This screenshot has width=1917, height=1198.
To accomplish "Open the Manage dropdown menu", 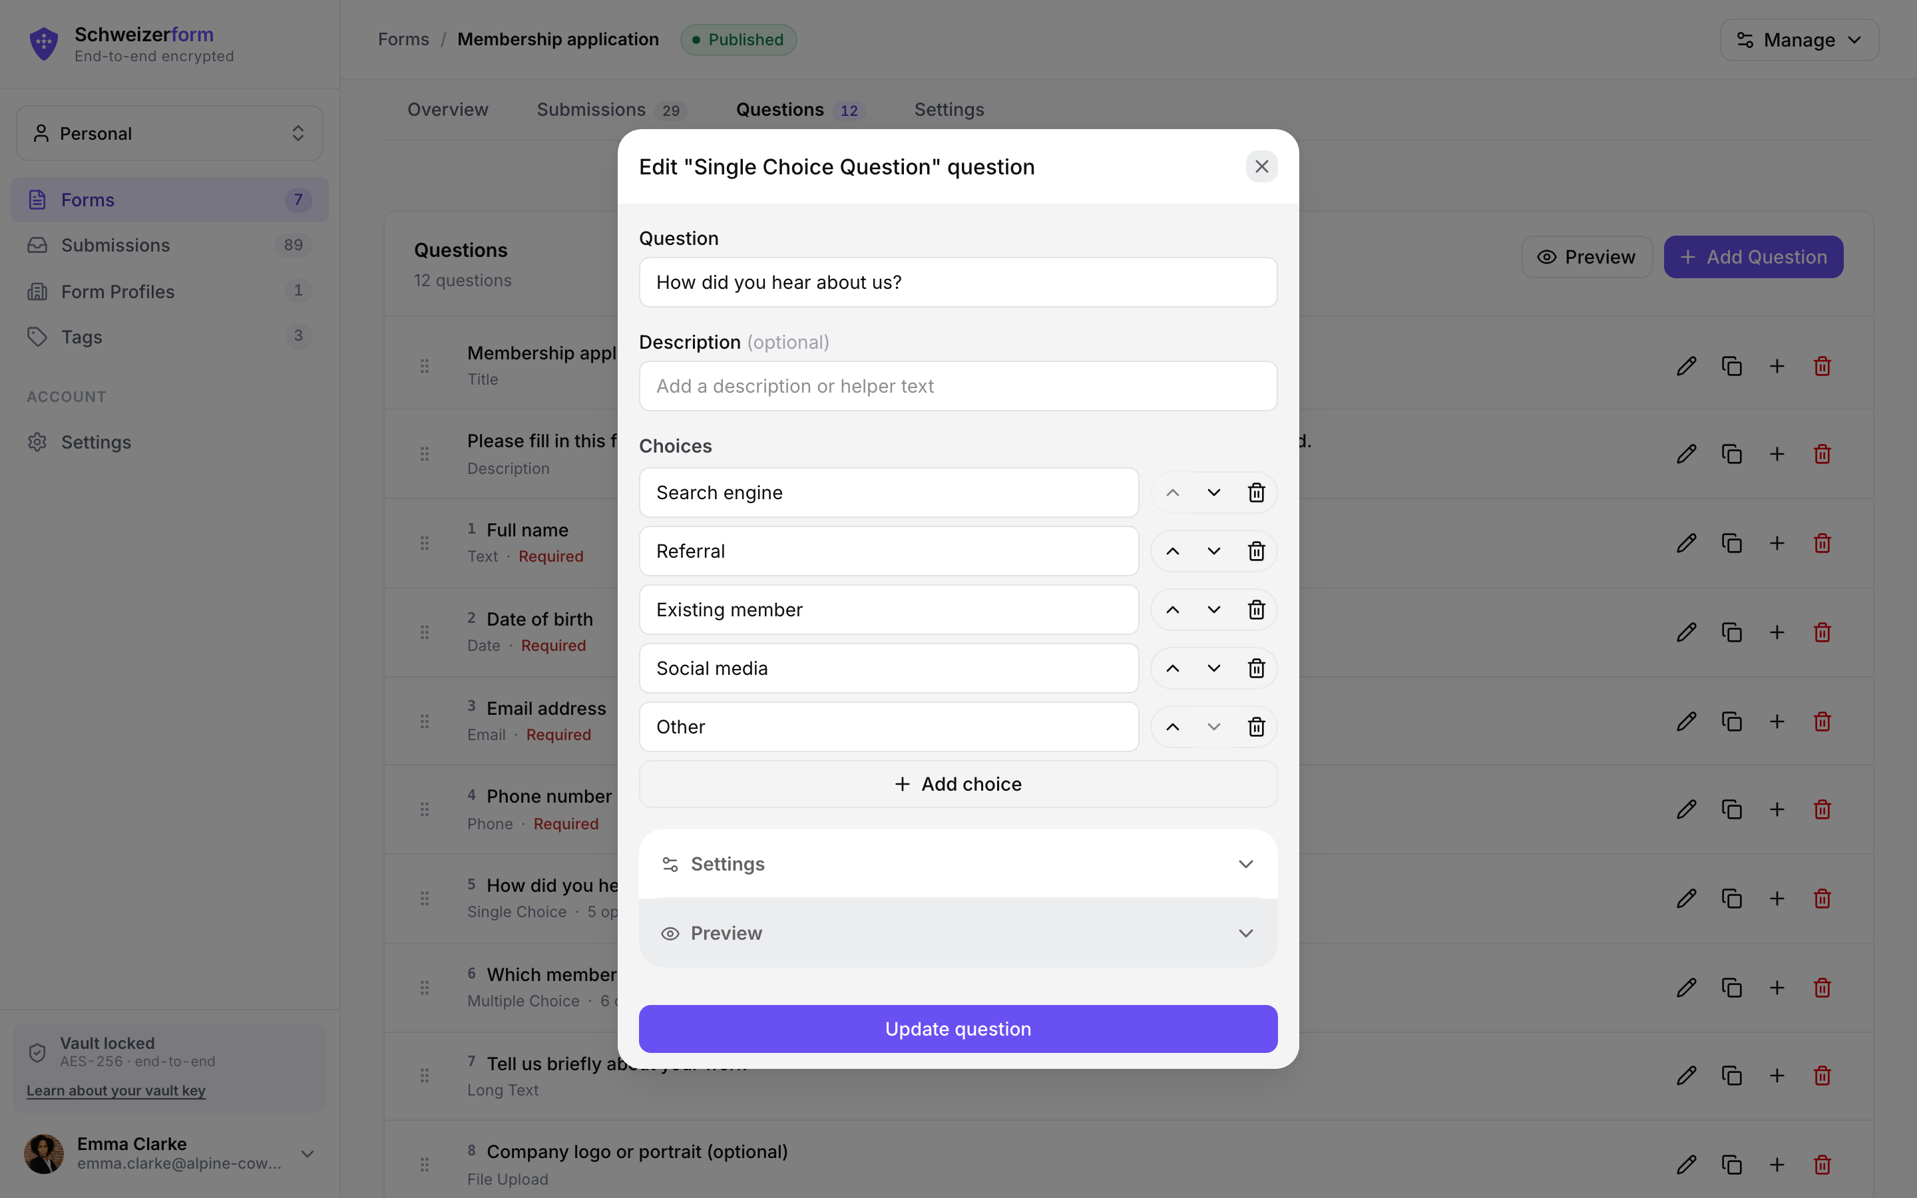I will click(x=1799, y=40).
